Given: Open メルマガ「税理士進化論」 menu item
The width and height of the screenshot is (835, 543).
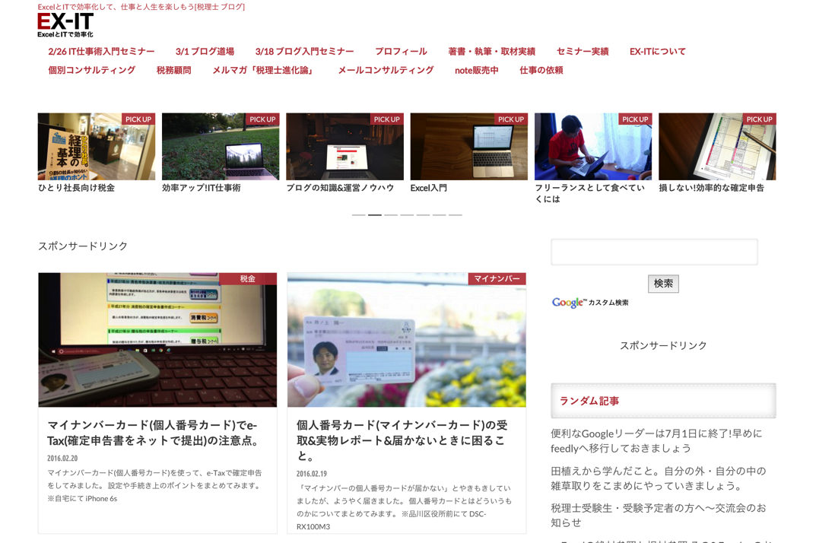Looking at the screenshot, I should coord(265,70).
